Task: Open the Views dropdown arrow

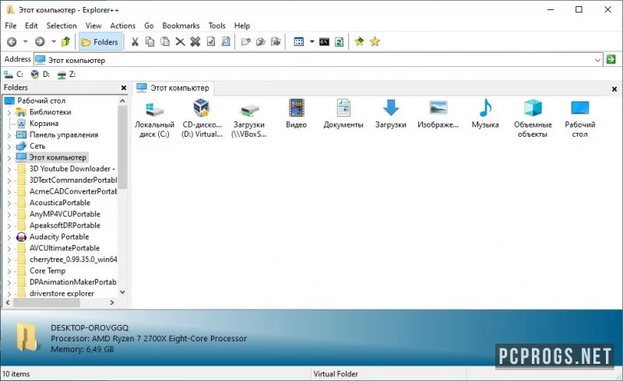Action: (x=312, y=42)
